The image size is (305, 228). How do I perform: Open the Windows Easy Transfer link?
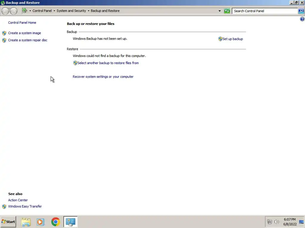click(25, 206)
